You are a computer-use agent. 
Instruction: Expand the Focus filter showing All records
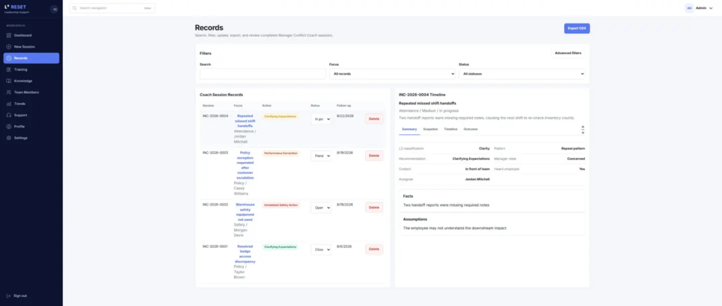tap(393, 74)
